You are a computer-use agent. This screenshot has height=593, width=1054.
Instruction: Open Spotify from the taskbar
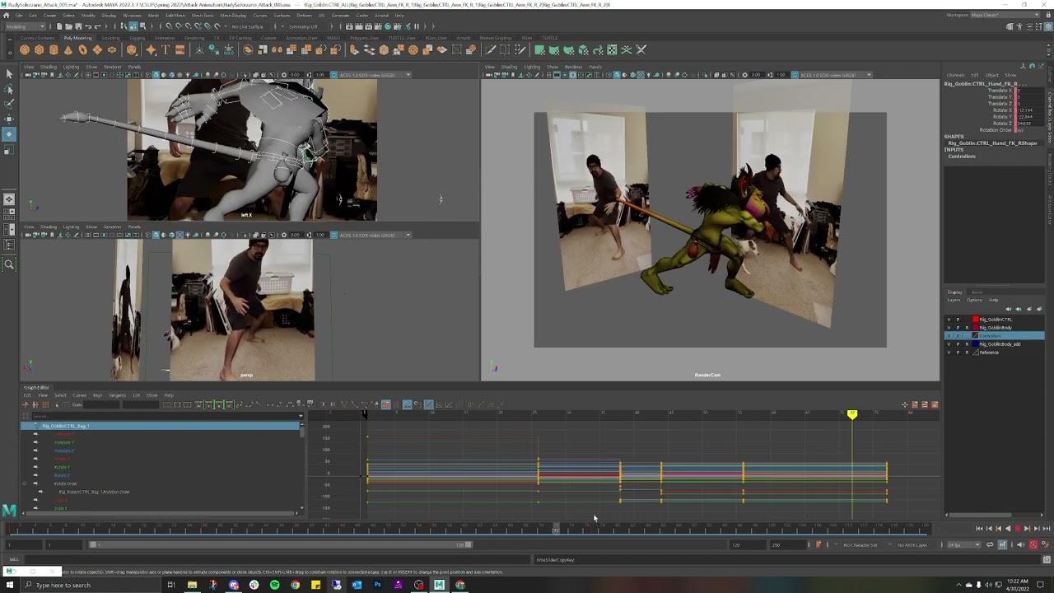tap(274, 585)
